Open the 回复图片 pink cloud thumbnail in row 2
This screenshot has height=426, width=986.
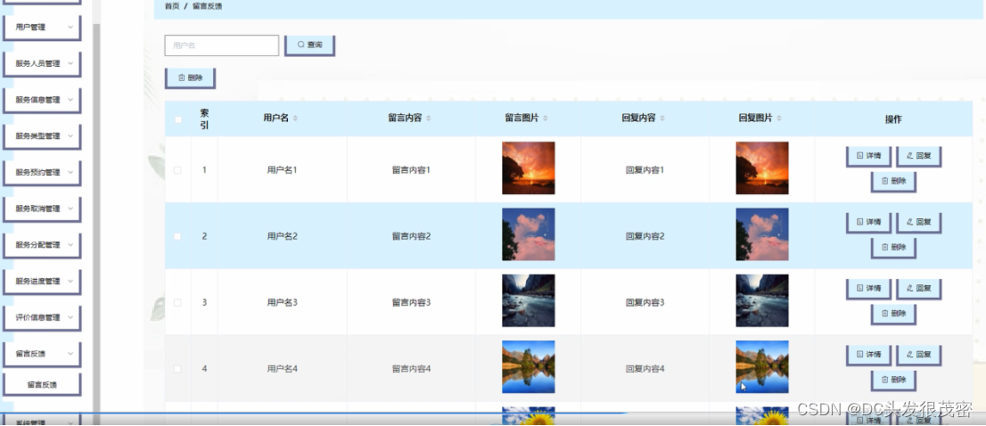pos(762,234)
